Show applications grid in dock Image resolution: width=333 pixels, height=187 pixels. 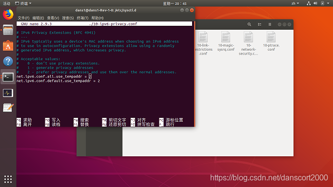(x=8, y=179)
